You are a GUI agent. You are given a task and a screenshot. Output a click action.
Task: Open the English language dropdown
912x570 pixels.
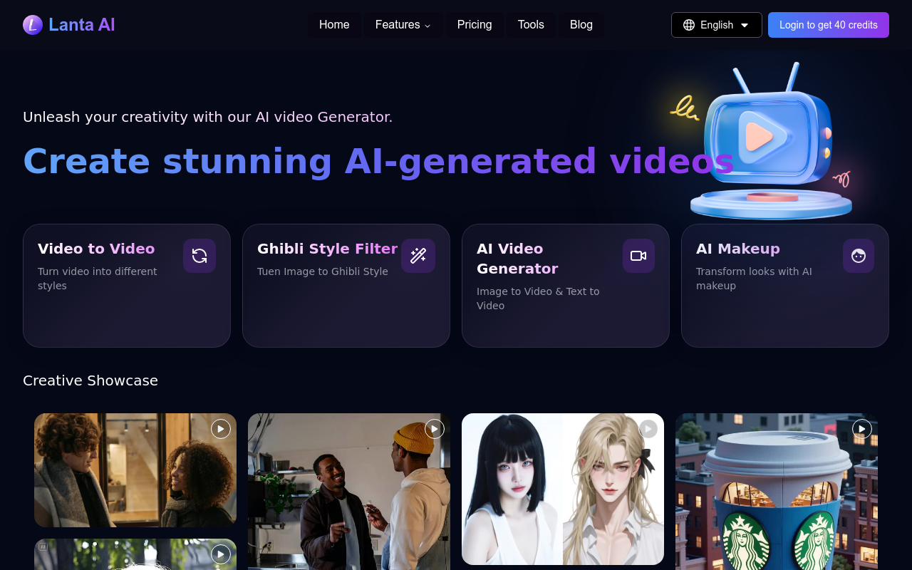pyautogui.click(x=717, y=25)
